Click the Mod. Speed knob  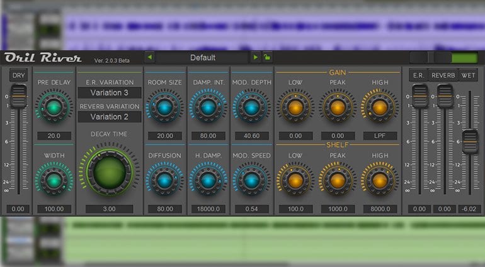251,180
